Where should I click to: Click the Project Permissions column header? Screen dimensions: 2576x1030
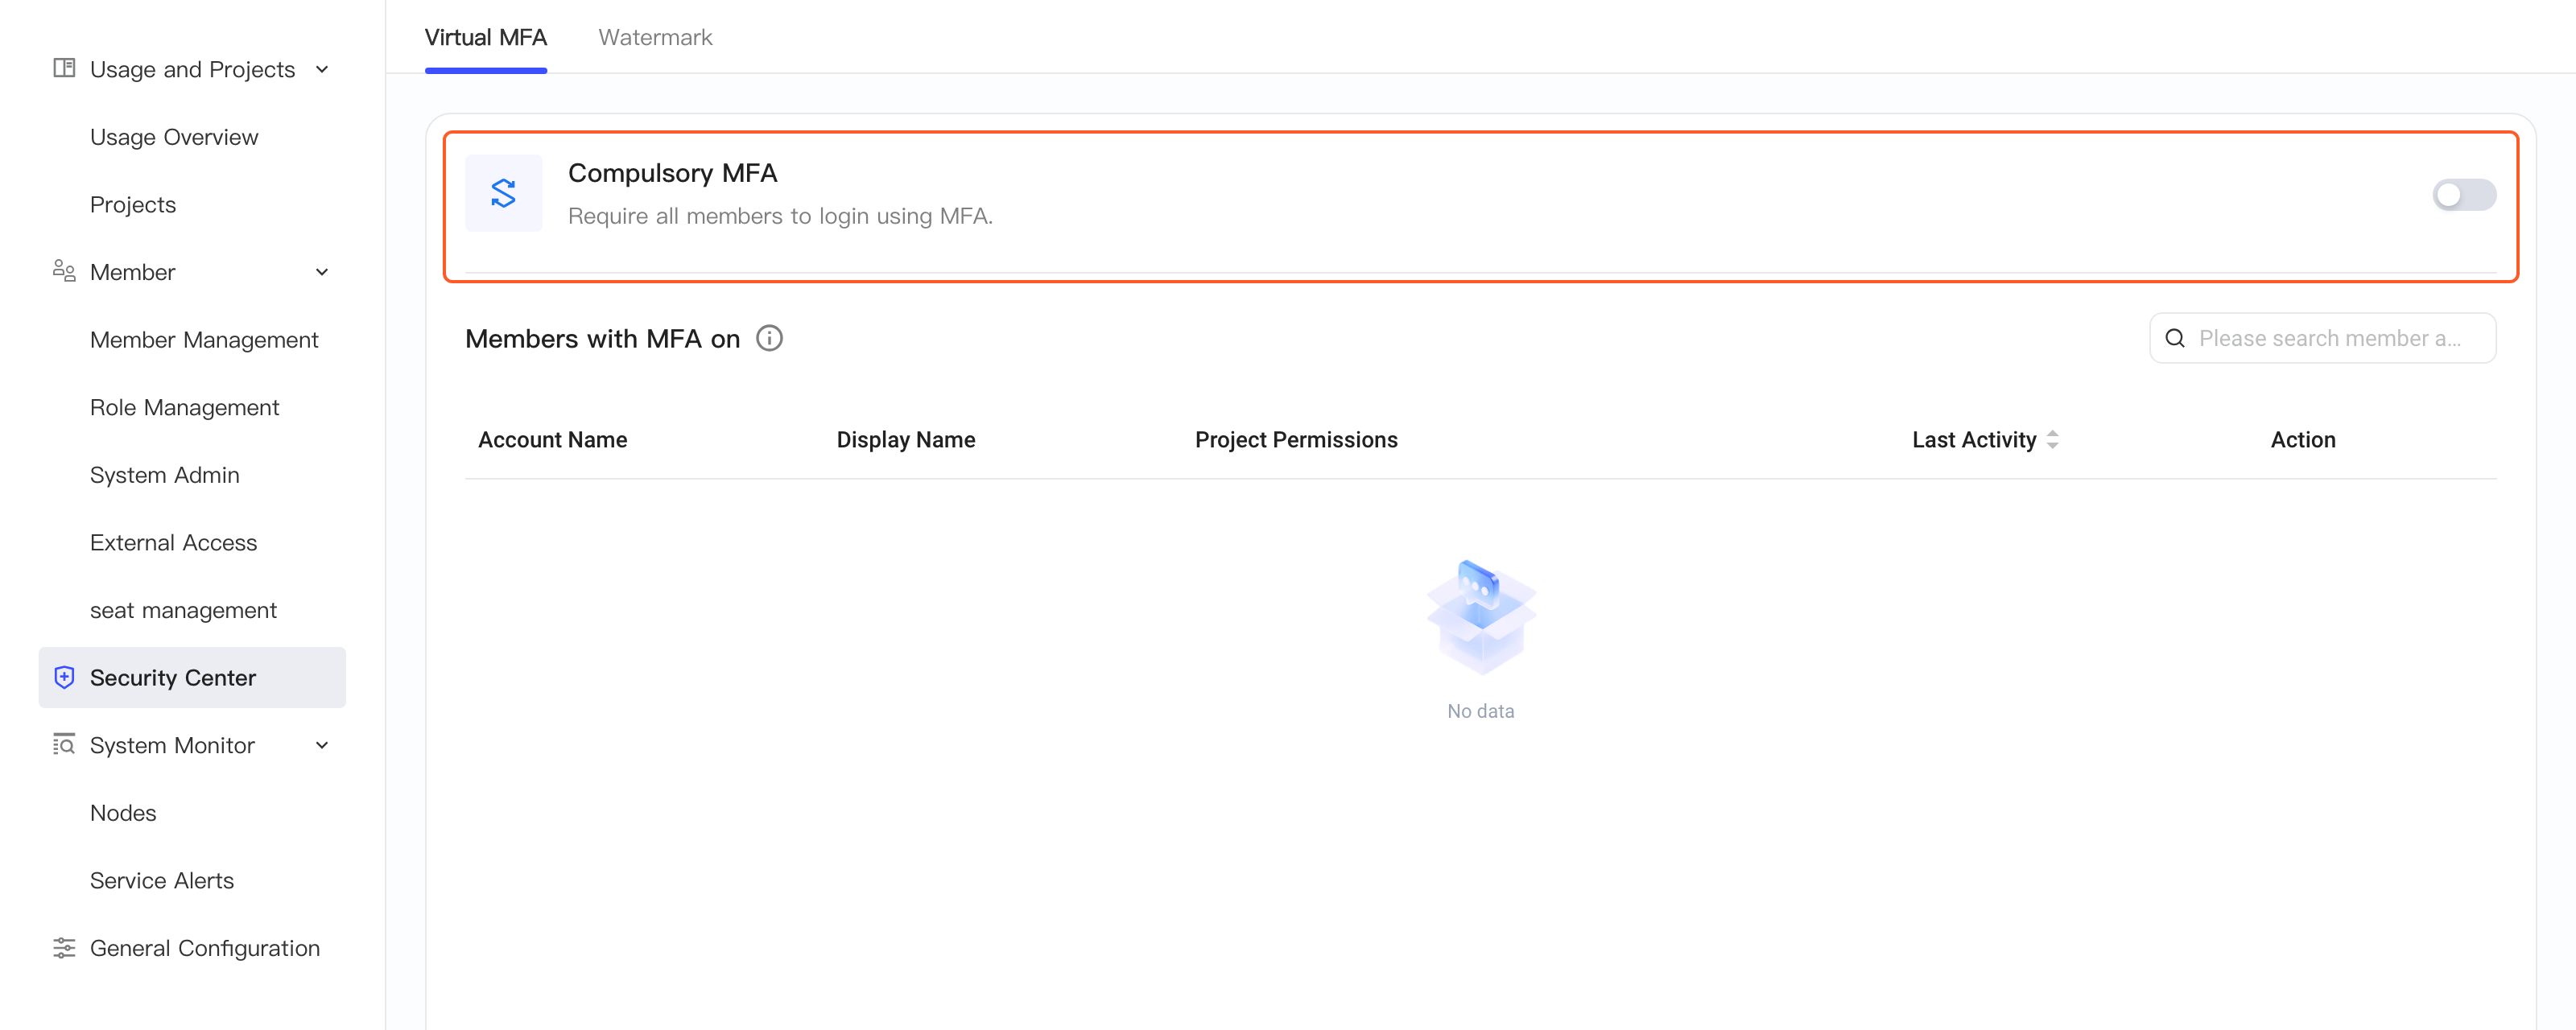pyautogui.click(x=1296, y=439)
